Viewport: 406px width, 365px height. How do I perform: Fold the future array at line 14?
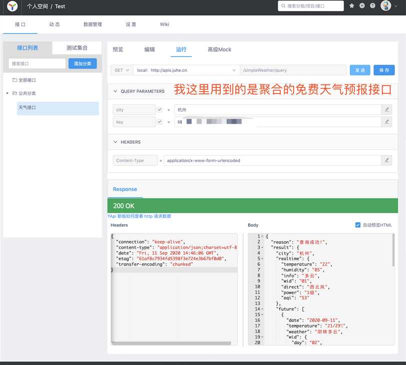click(262, 309)
